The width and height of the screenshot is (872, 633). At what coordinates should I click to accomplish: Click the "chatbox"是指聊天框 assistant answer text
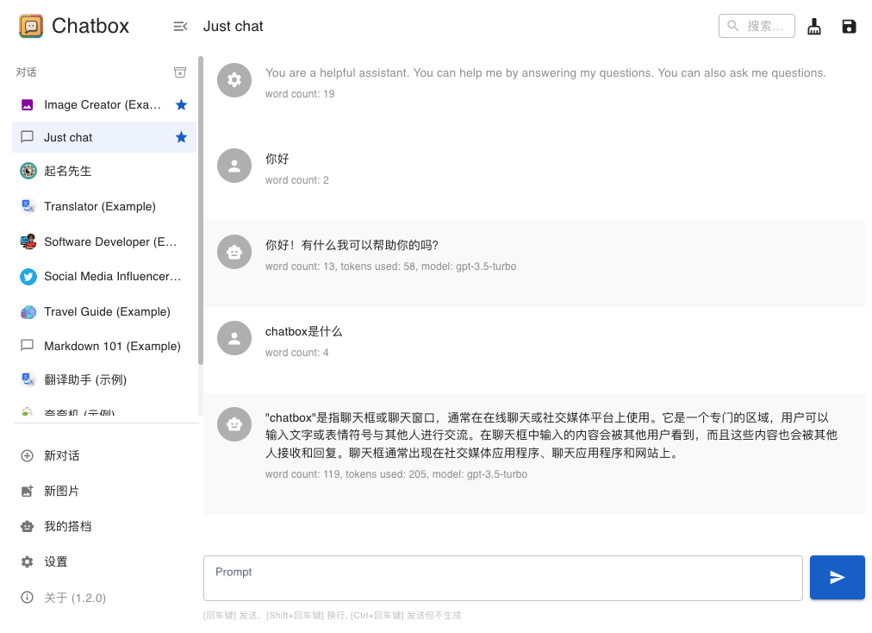pyautogui.click(x=551, y=436)
